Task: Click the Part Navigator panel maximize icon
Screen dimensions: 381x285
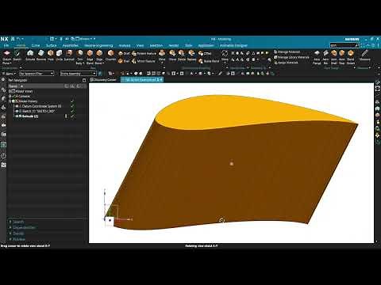Action: point(84,80)
